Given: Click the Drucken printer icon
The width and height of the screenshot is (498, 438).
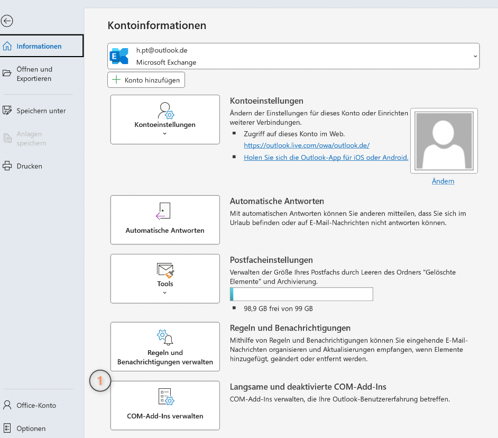Looking at the screenshot, I should click(7, 166).
